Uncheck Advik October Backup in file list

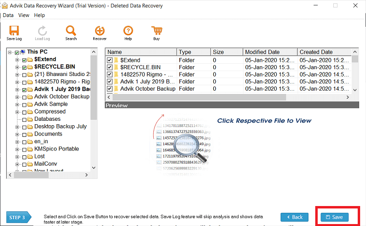tap(109, 89)
